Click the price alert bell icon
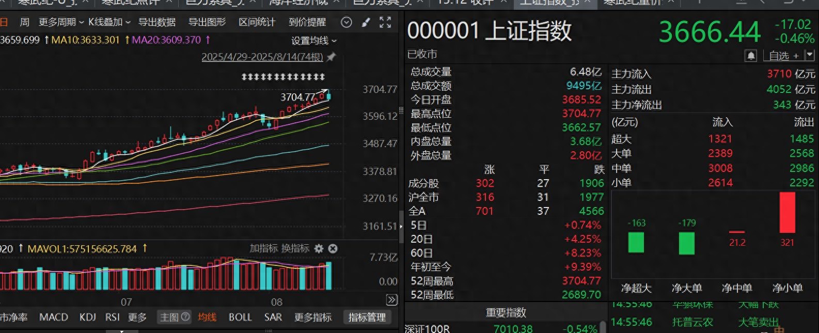Image resolution: width=819 pixels, height=333 pixels. [751, 55]
